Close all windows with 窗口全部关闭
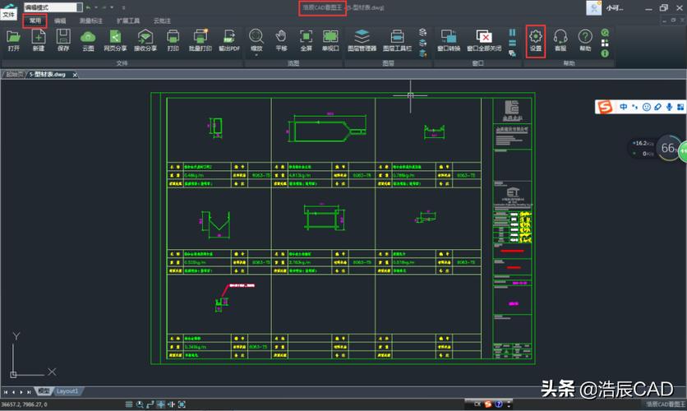The height and width of the screenshot is (411, 687). tap(484, 39)
